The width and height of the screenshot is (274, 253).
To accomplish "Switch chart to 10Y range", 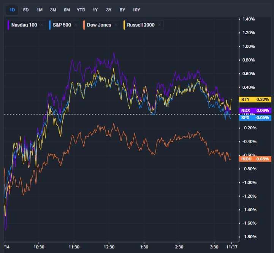I will 136,10.
